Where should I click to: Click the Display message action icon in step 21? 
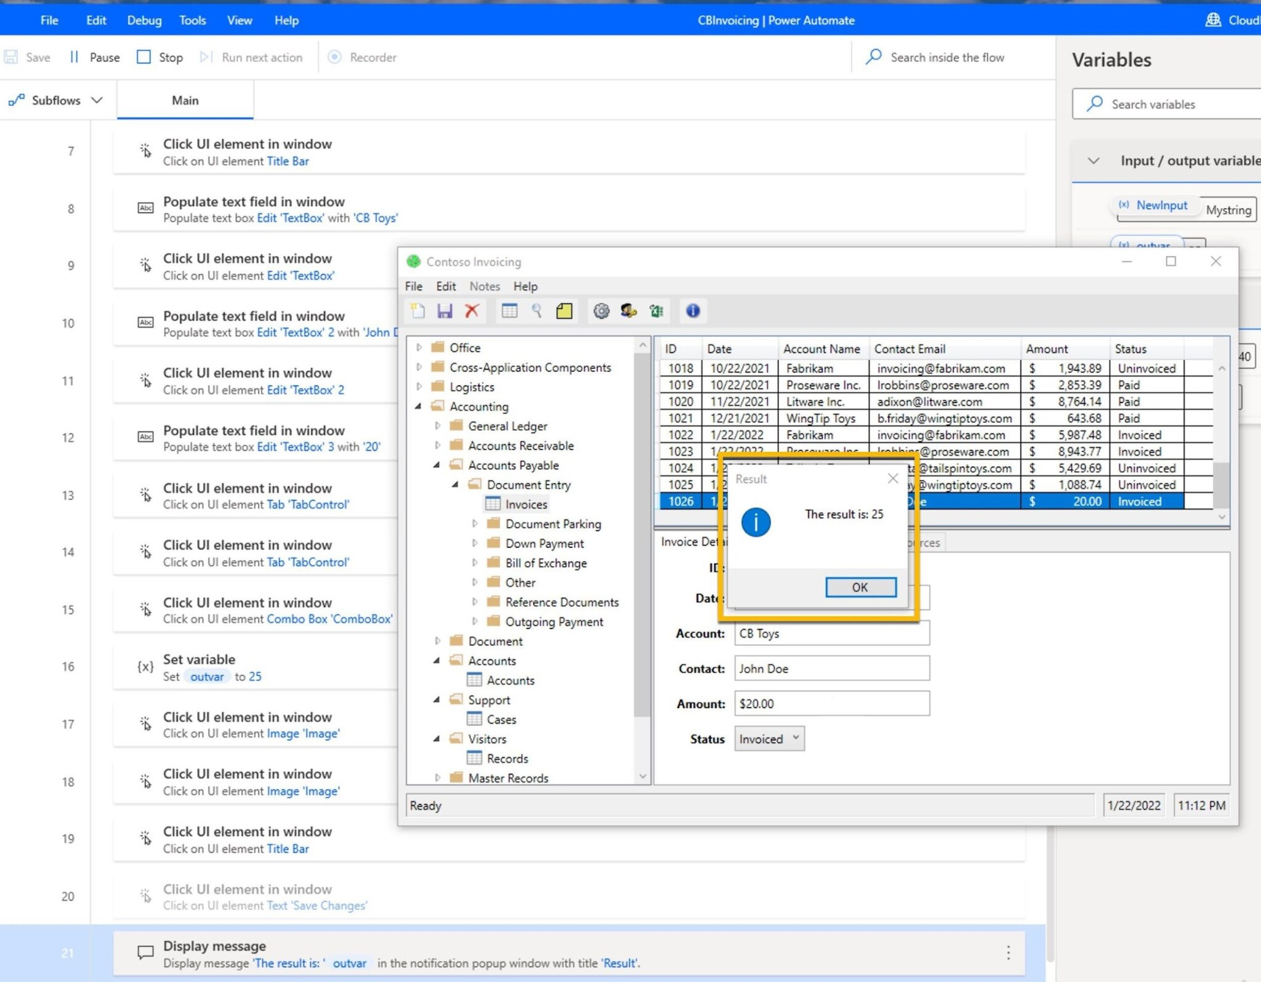click(145, 952)
